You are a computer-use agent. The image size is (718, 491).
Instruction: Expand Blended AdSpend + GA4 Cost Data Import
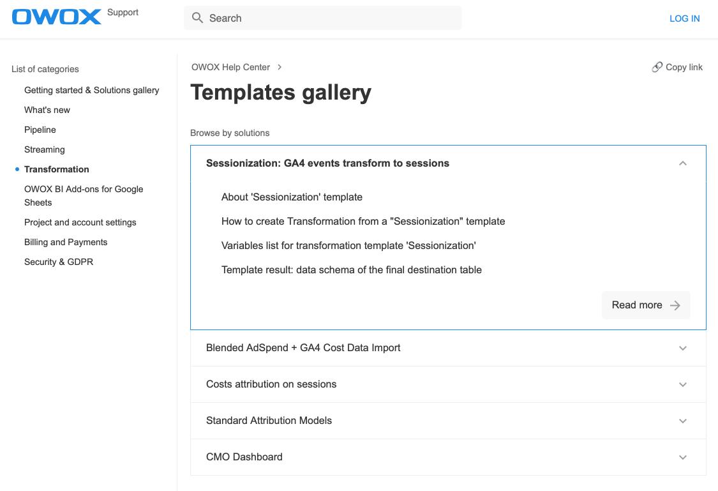[448, 348]
